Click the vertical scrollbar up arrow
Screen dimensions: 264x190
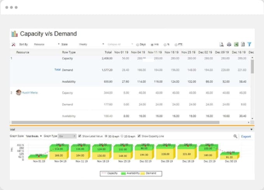point(252,58)
